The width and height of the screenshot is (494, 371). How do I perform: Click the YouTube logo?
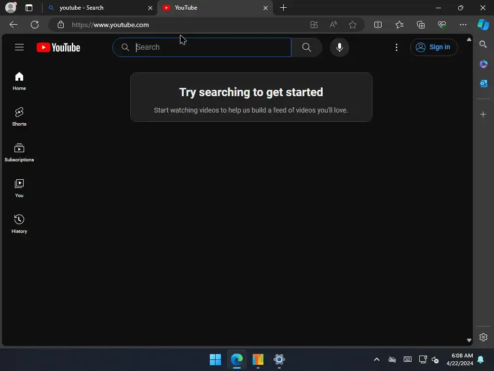[58, 47]
